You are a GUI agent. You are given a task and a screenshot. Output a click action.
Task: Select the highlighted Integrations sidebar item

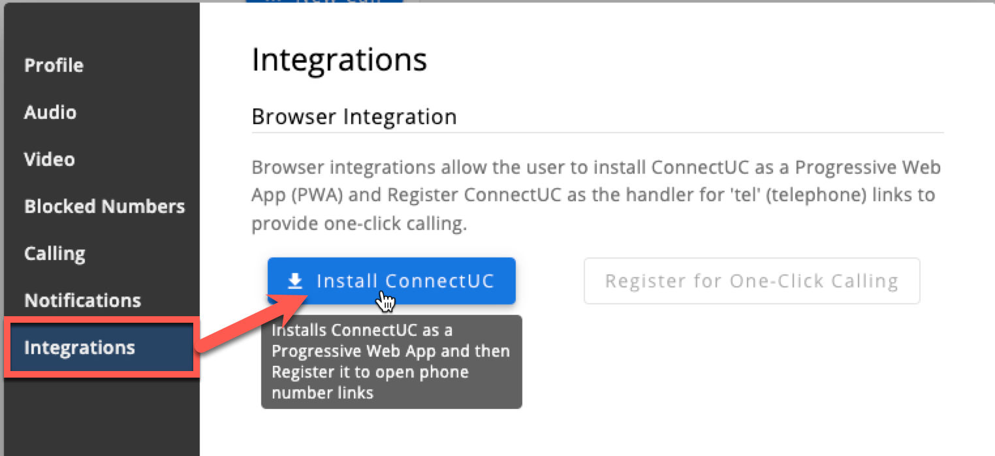(101, 348)
